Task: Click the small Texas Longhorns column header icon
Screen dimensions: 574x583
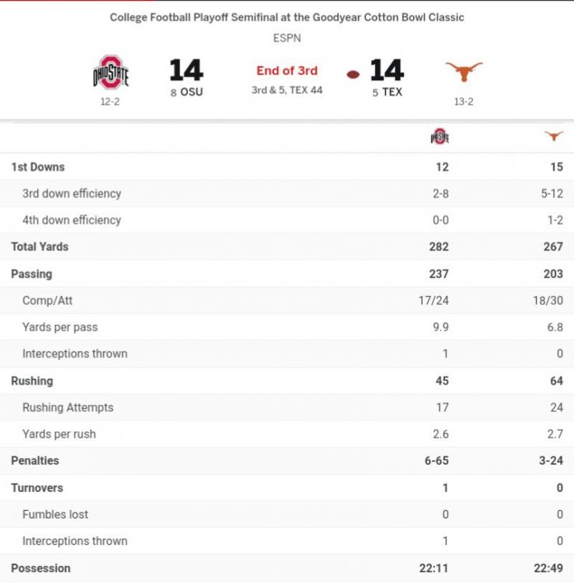Action: [x=554, y=136]
